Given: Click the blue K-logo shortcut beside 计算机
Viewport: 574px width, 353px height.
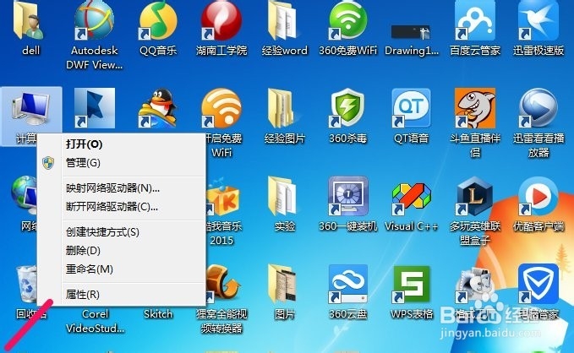Looking at the screenshot, I should click(95, 108).
